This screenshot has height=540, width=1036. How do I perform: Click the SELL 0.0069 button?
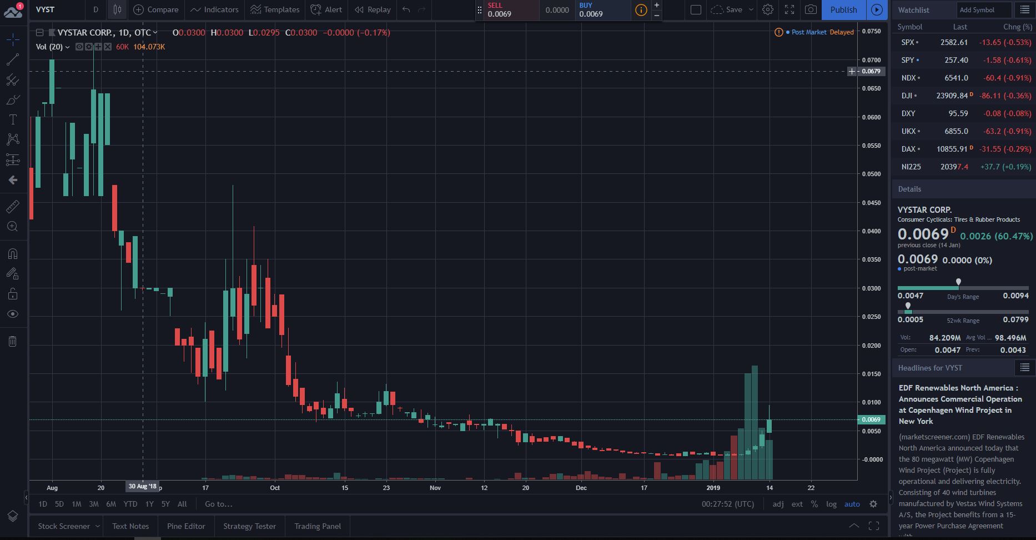(511, 10)
